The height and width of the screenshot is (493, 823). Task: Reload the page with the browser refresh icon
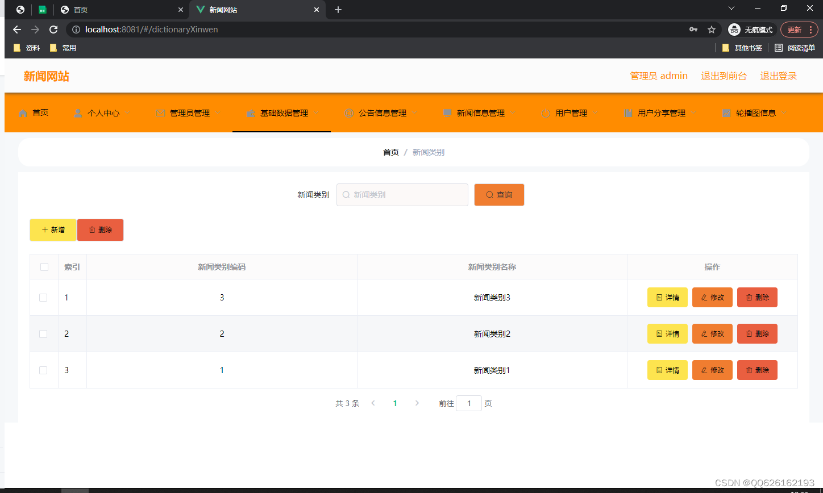(x=53, y=30)
